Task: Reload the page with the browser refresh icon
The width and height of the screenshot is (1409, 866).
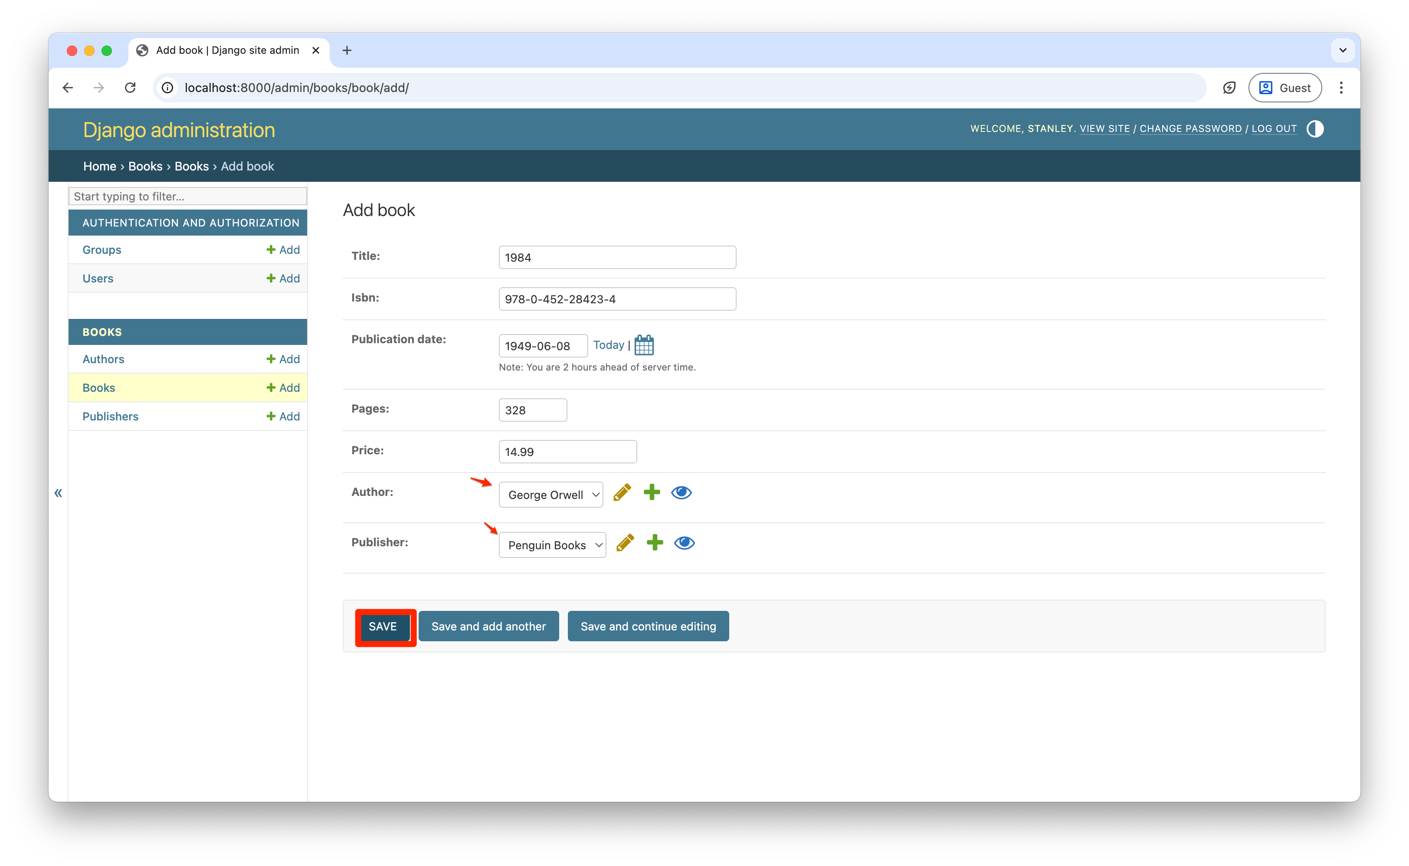Action: [131, 88]
